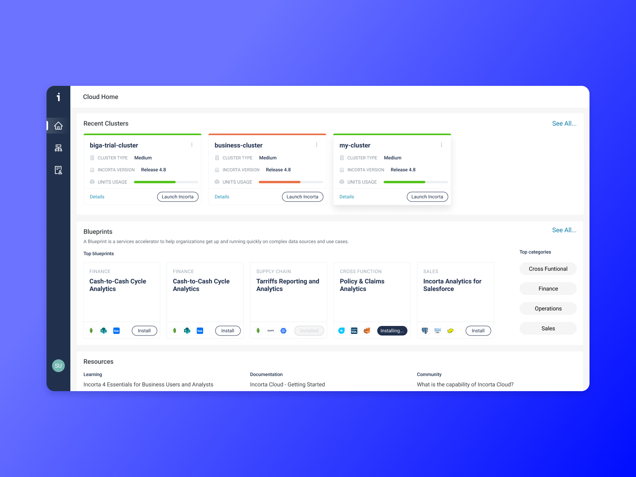Open See All for Recent Clusters
The width and height of the screenshot is (636, 477).
[x=564, y=123]
